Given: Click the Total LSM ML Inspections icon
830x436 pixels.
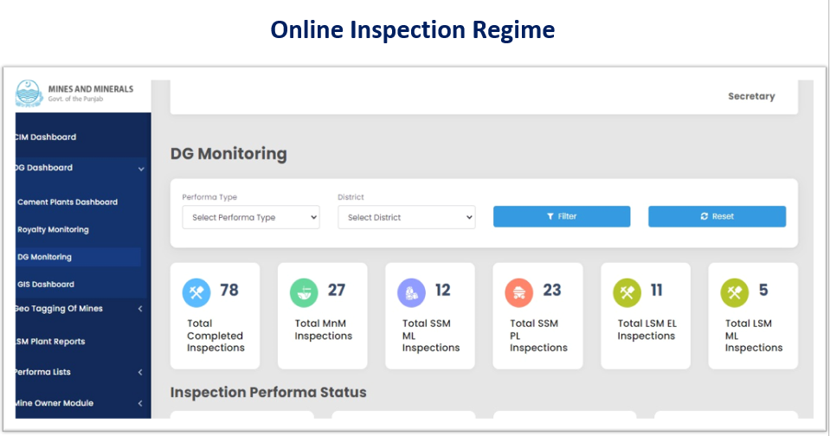Looking at the screenshot, I should (x=735, y=292).
